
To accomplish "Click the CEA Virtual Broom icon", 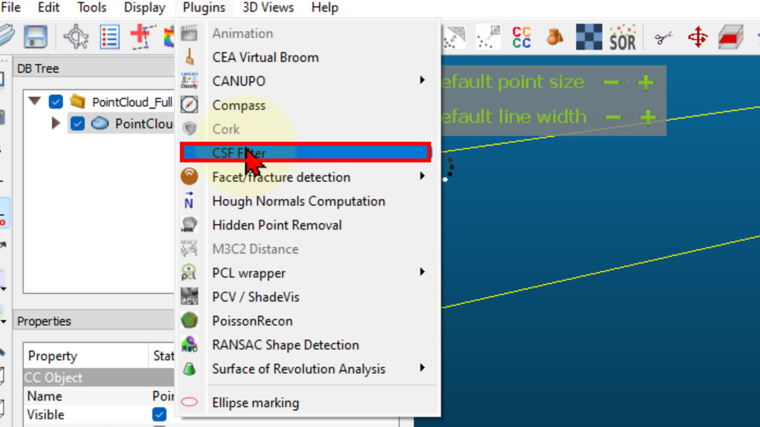I will click(189, 57).
